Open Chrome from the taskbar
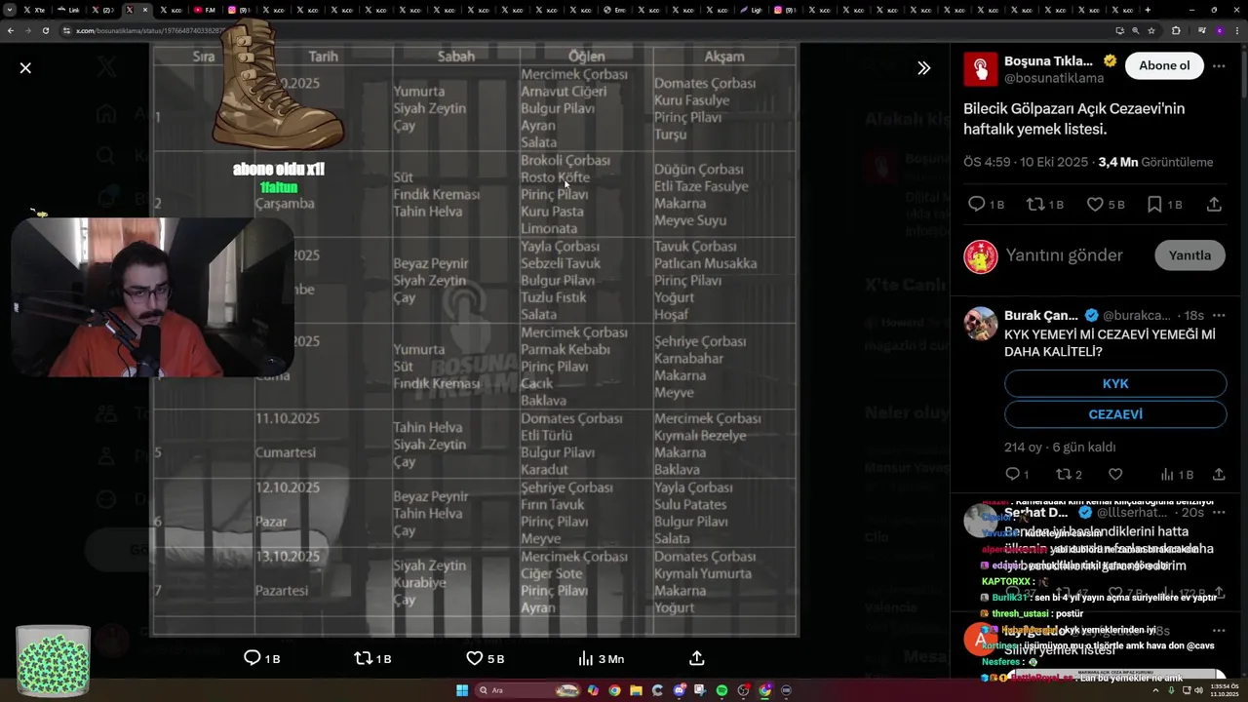 [614, 690]
